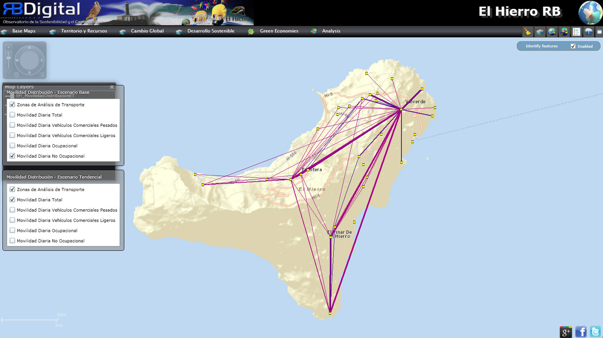Toggle Identify features Enabled checkbox
603x338 pixels.
point(573,46)
